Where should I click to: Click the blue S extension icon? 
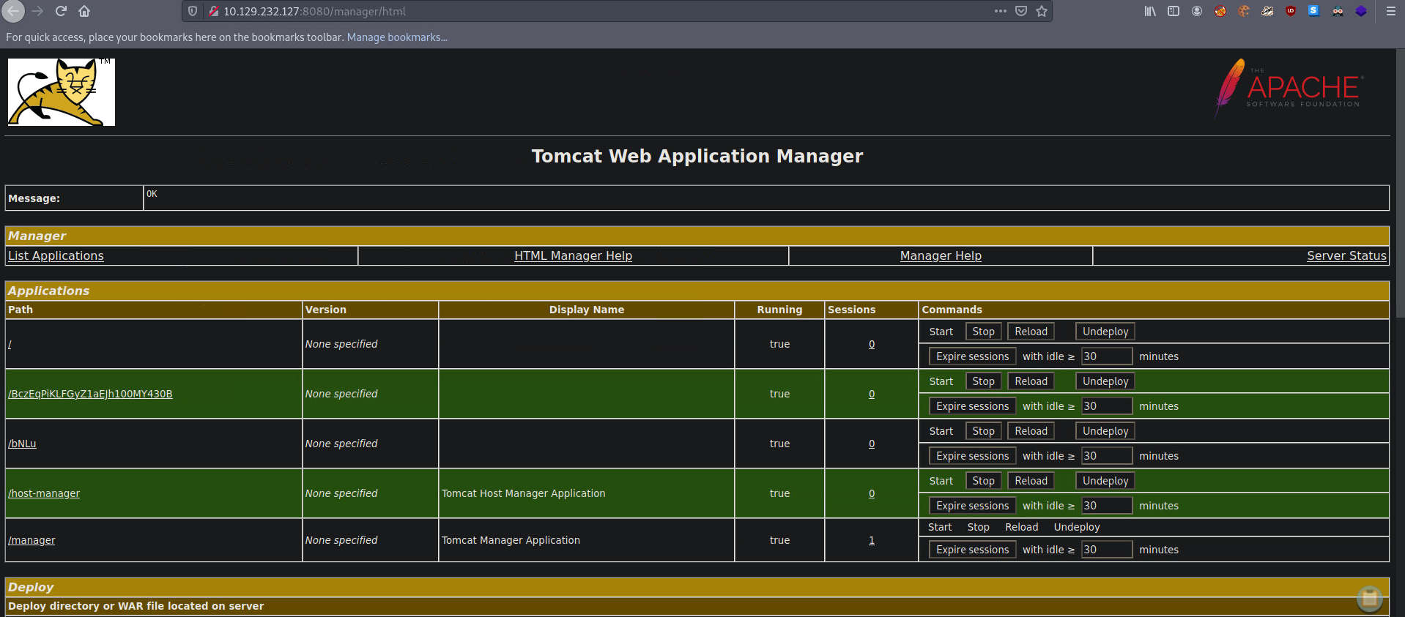pos(1314,11)
